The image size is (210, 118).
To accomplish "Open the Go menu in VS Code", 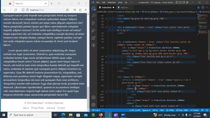I will tap(126, 2).
